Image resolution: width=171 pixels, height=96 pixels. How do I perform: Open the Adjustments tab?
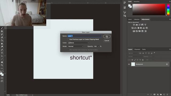point(145,19)
